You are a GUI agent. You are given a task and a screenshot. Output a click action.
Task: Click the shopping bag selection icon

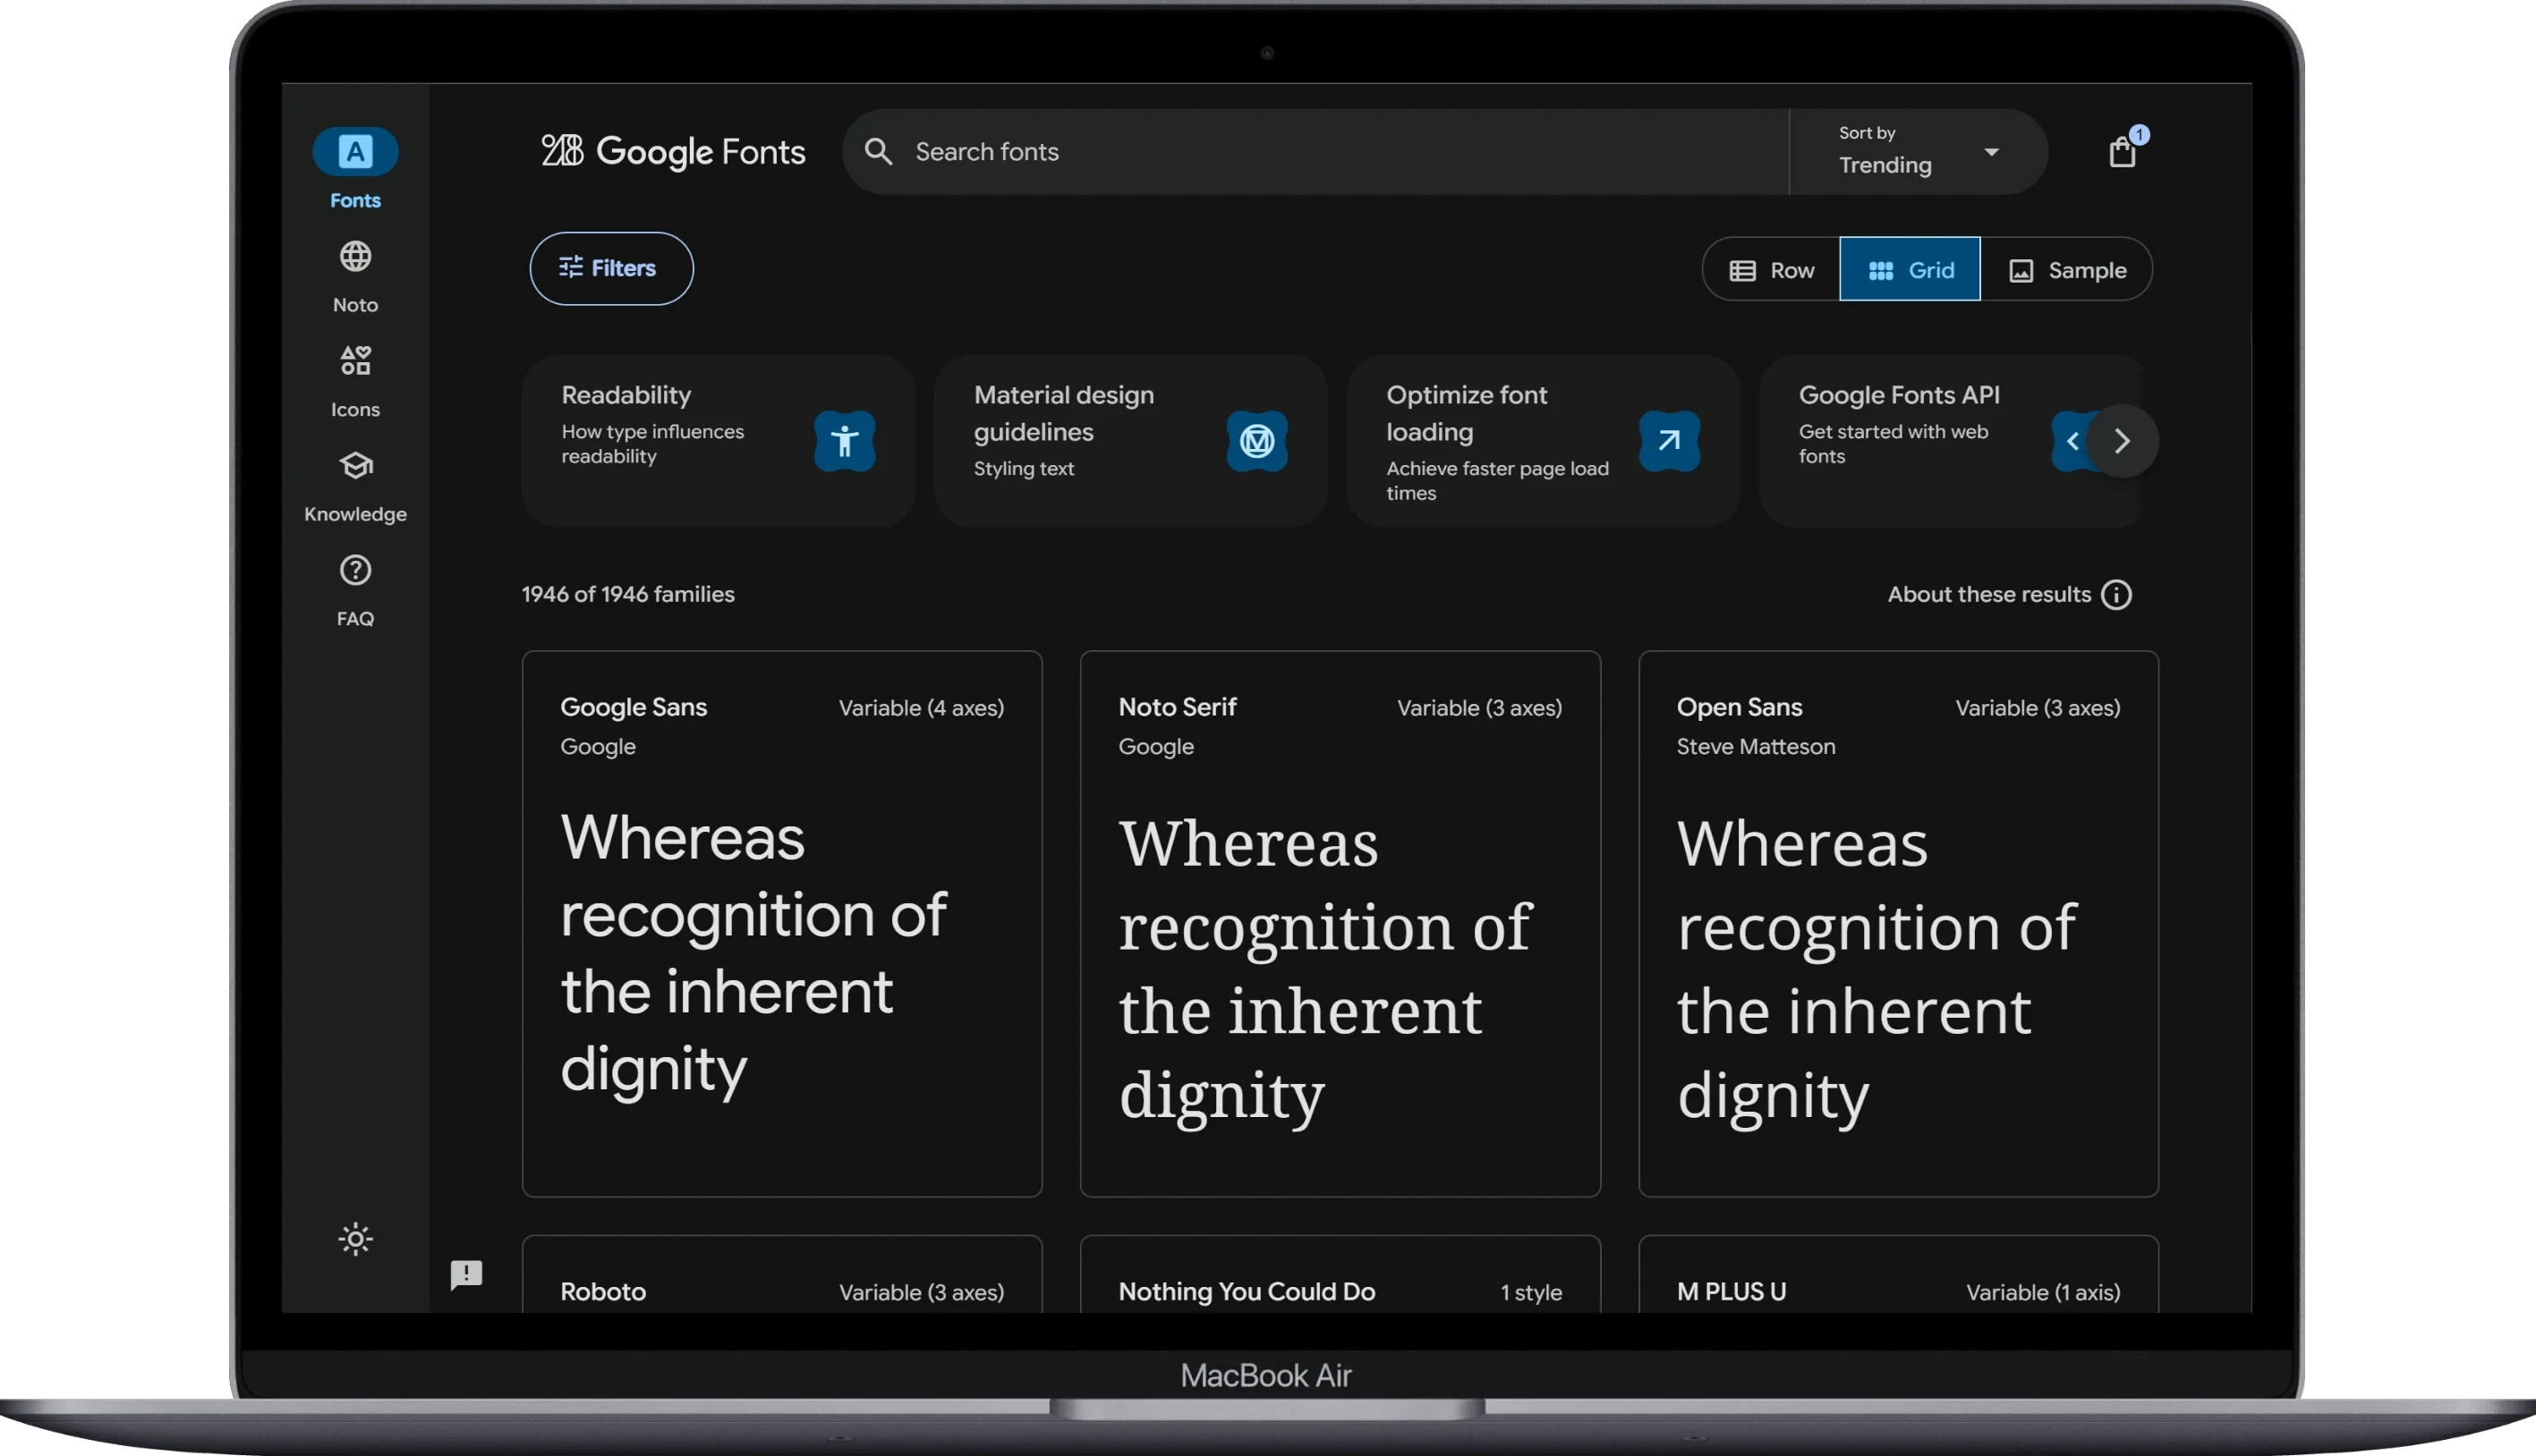2122,152
